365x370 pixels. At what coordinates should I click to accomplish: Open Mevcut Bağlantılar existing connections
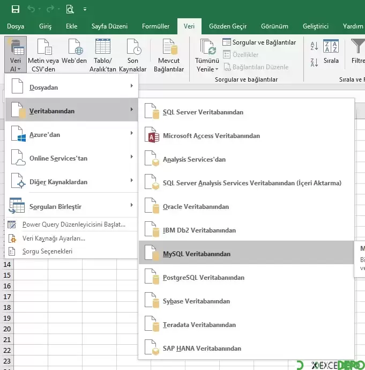[x=169, y=55]
